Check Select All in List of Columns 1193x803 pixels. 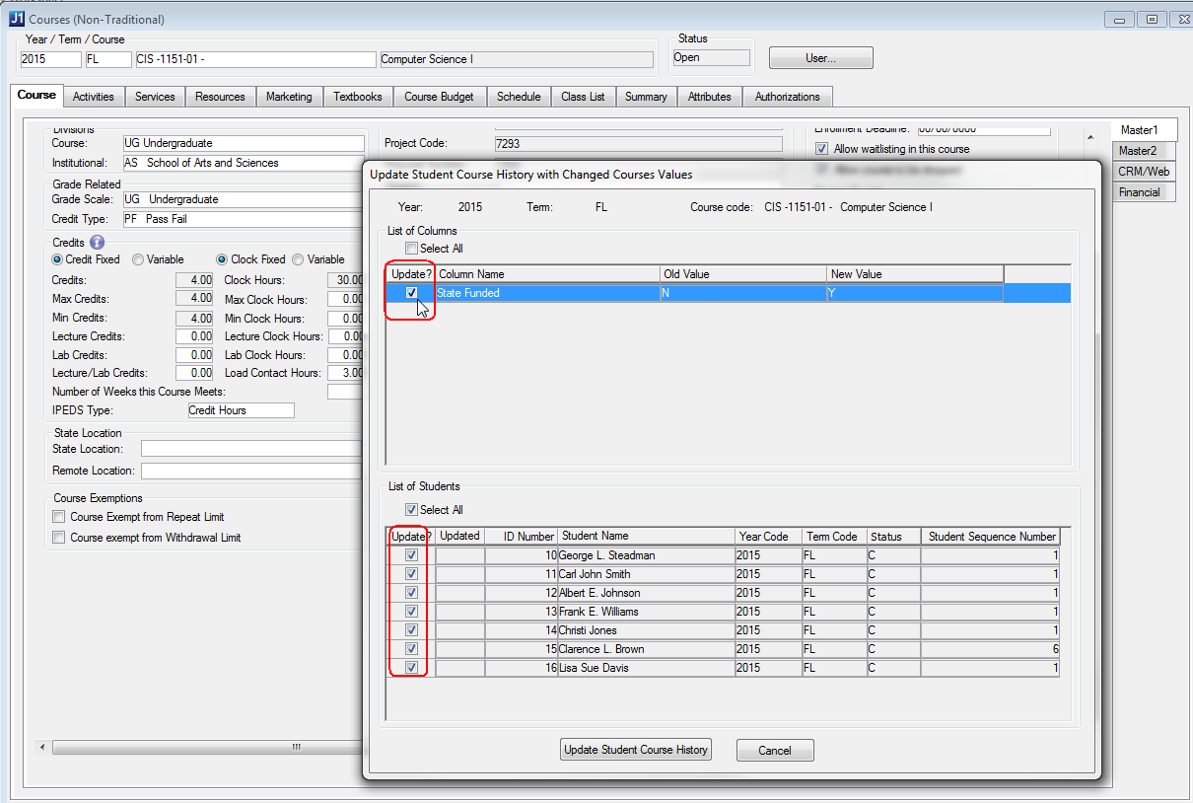click(411, 249)
